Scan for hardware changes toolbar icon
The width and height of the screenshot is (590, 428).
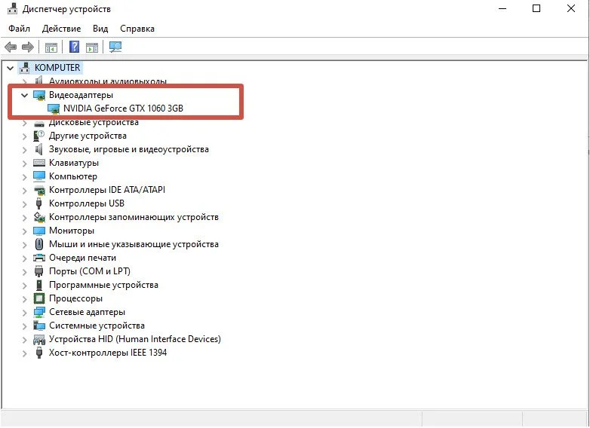[115, 47]
